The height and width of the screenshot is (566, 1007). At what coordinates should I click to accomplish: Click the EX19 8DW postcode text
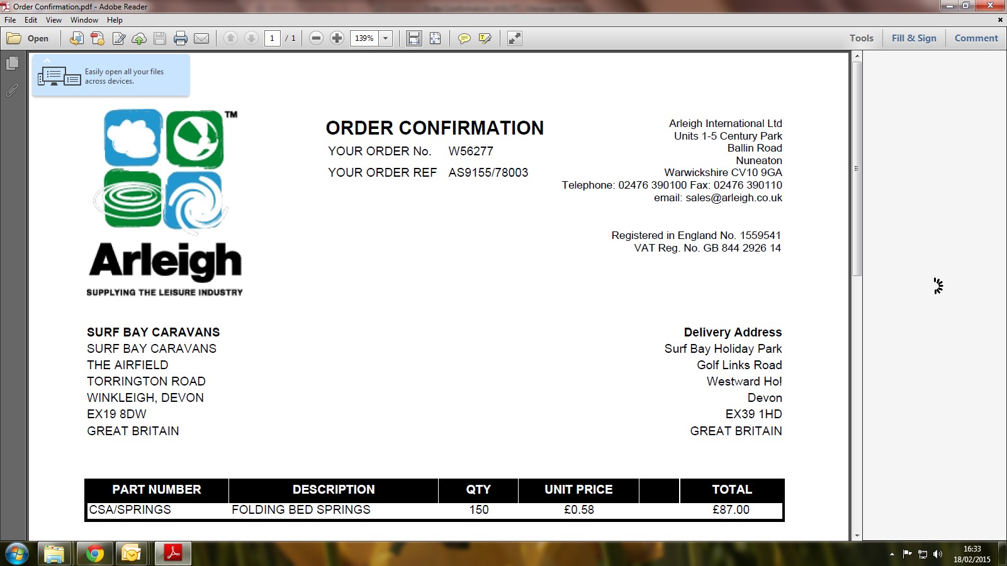[x=116, y=414]
